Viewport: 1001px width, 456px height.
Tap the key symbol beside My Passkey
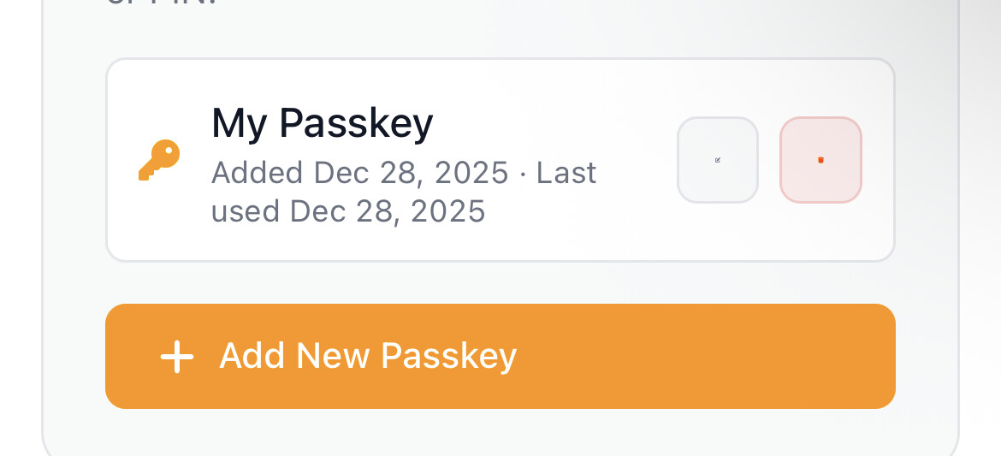pos(159,160)
